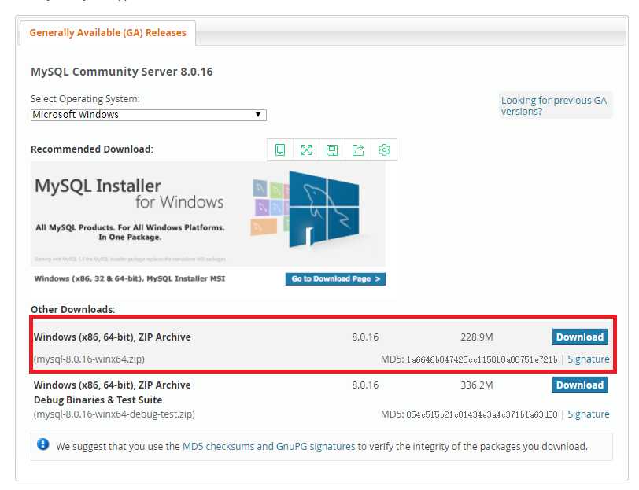Viewport: 639px width, 490px height.
Task: Open Signature link for mysql-8.0.16-winx64.zip
Action: [x=589, y=359]
